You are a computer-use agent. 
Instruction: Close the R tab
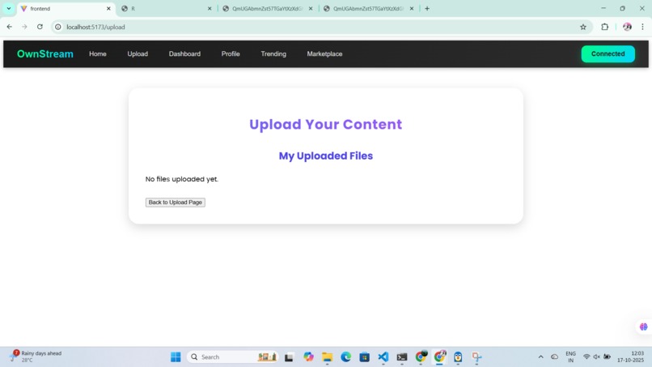click(210, 8)
